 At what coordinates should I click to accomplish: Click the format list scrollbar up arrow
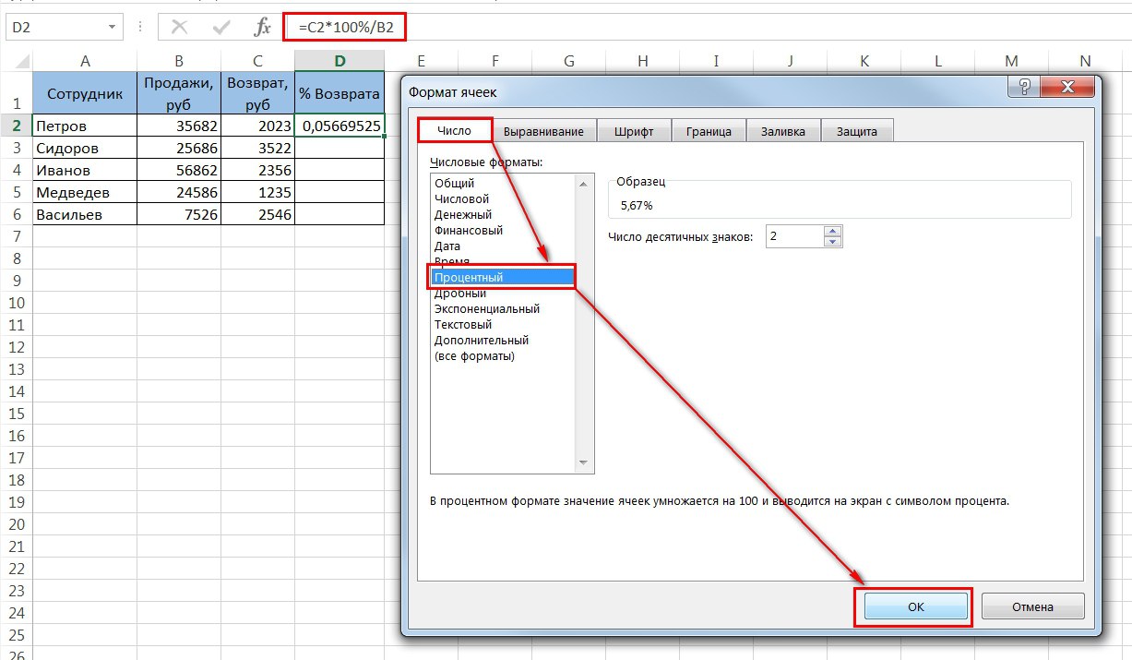point(584,183)
